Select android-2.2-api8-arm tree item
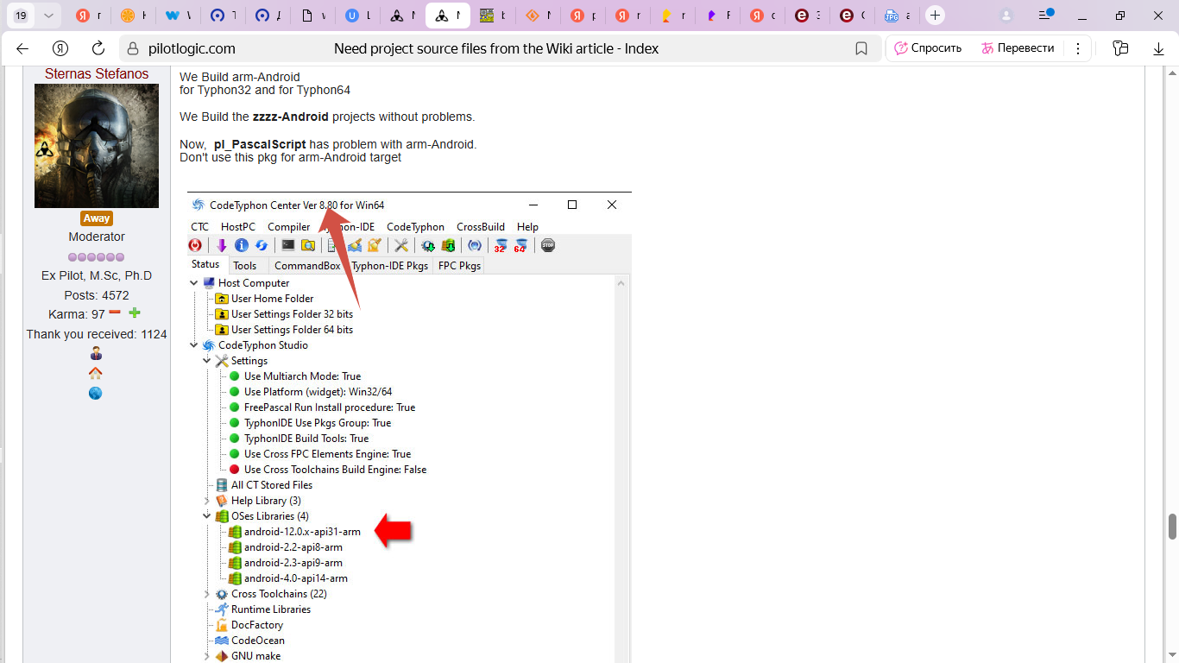Screen dimensions: 1179x663 (293, 547)
